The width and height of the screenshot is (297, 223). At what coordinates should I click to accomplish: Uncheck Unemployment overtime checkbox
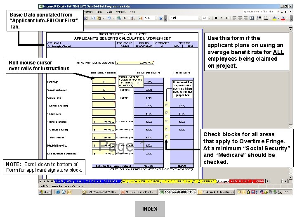tap(167, 121)
